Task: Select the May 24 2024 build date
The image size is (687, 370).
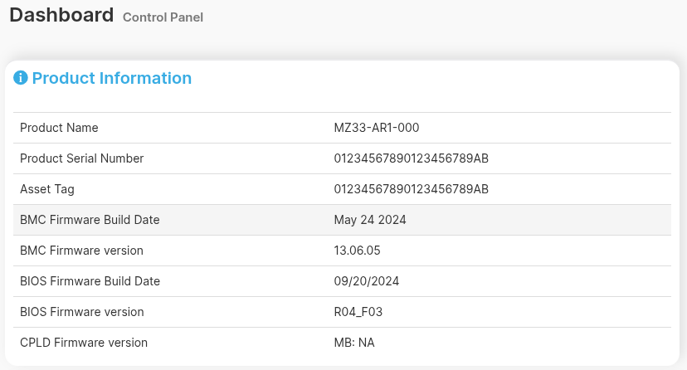Action: 369,220
